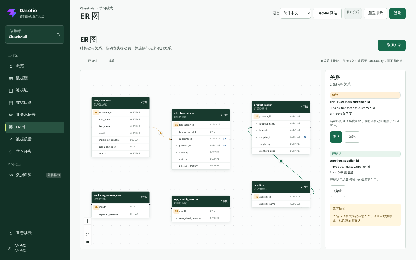
Task: Open 学习任务 page
Action: click(35, 152)
